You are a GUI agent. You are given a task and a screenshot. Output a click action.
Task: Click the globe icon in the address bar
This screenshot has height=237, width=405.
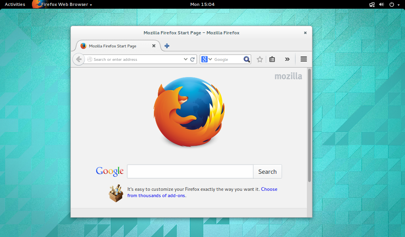pos(90,59)
